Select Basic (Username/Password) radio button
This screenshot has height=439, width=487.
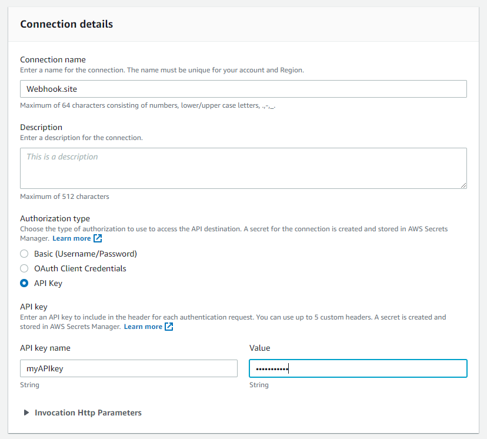click(24, 254)
